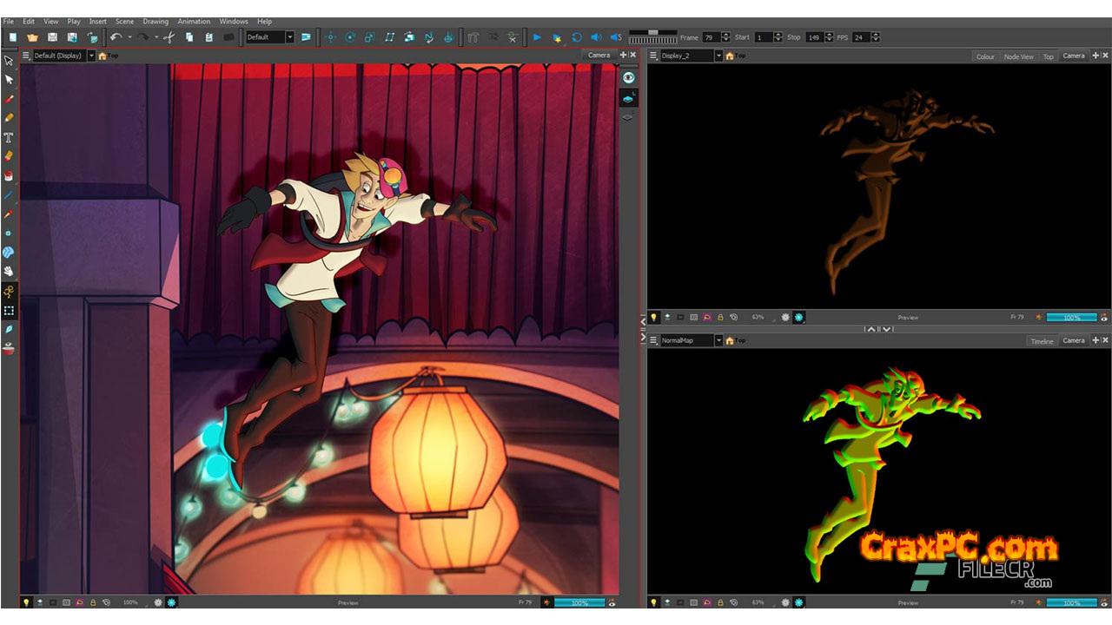
Task: Open the Animation menu
Action: (x=194, y=21)
